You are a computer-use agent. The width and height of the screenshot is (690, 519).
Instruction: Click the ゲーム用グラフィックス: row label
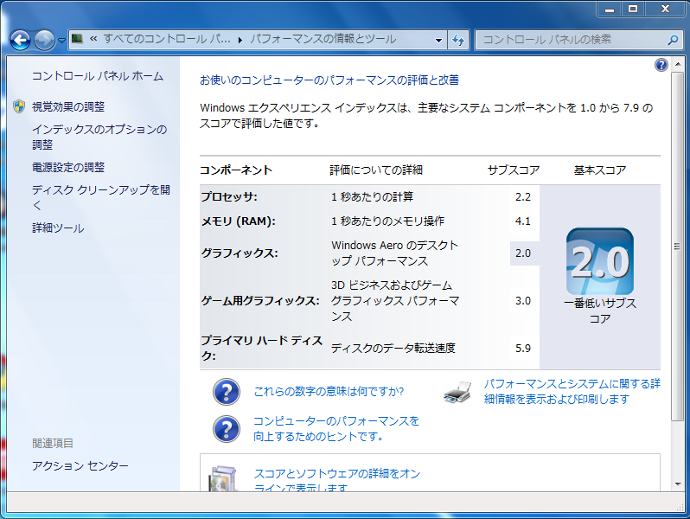[260, 301]
